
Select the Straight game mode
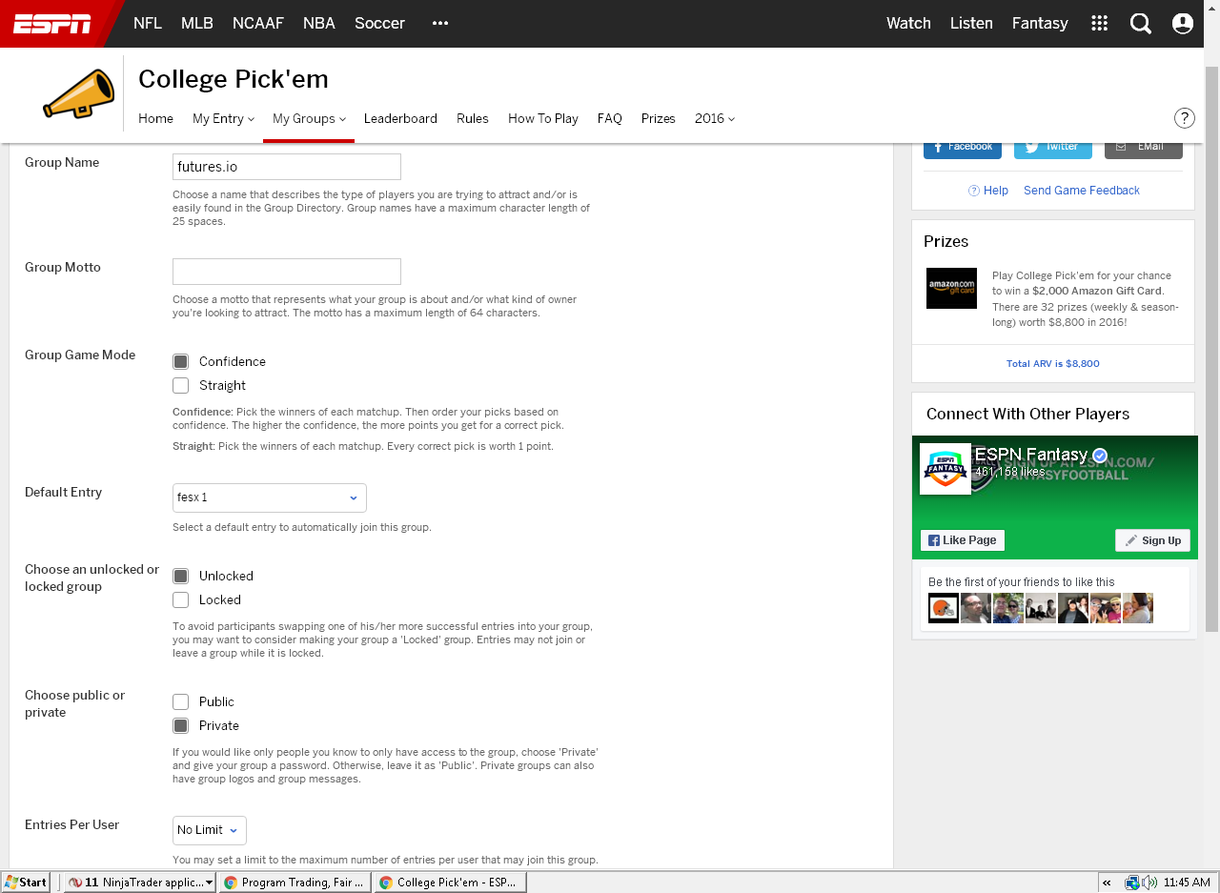pos(180,385)
